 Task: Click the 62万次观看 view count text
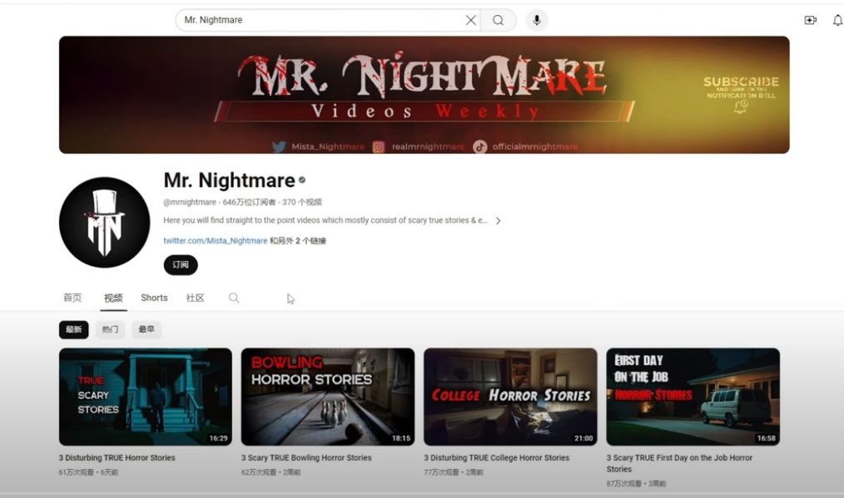259,472
